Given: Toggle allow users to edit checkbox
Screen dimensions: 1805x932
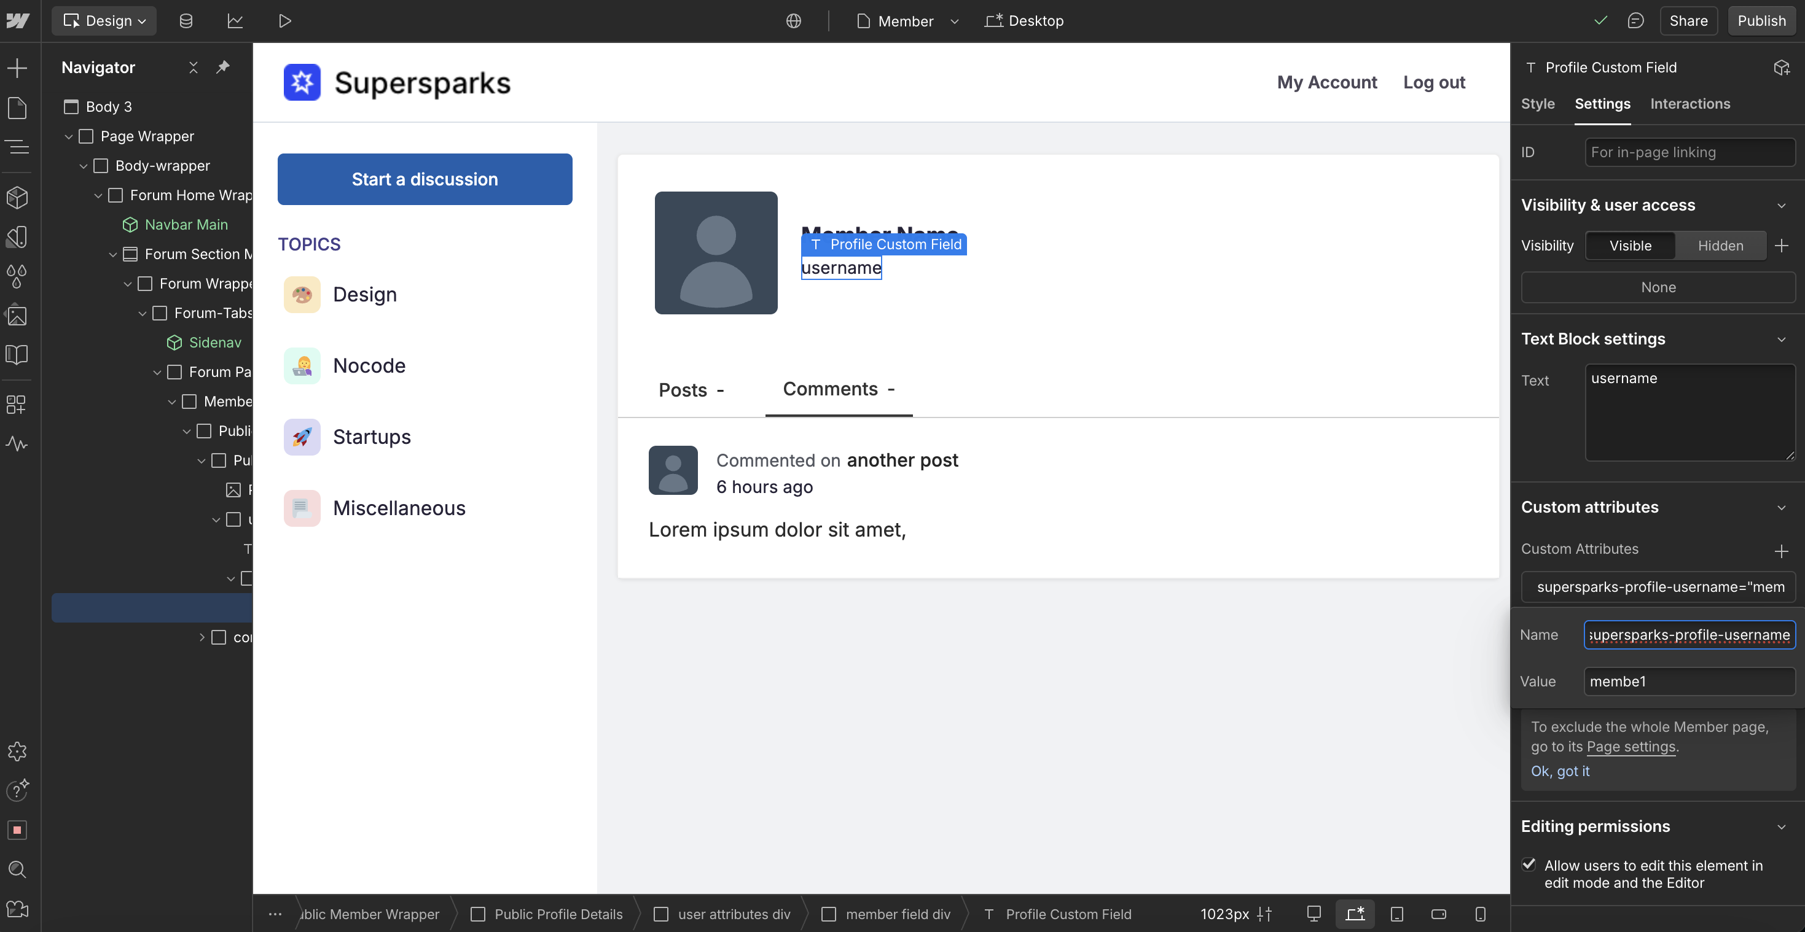Looking at the screenshot, I should pos(1529,865).
